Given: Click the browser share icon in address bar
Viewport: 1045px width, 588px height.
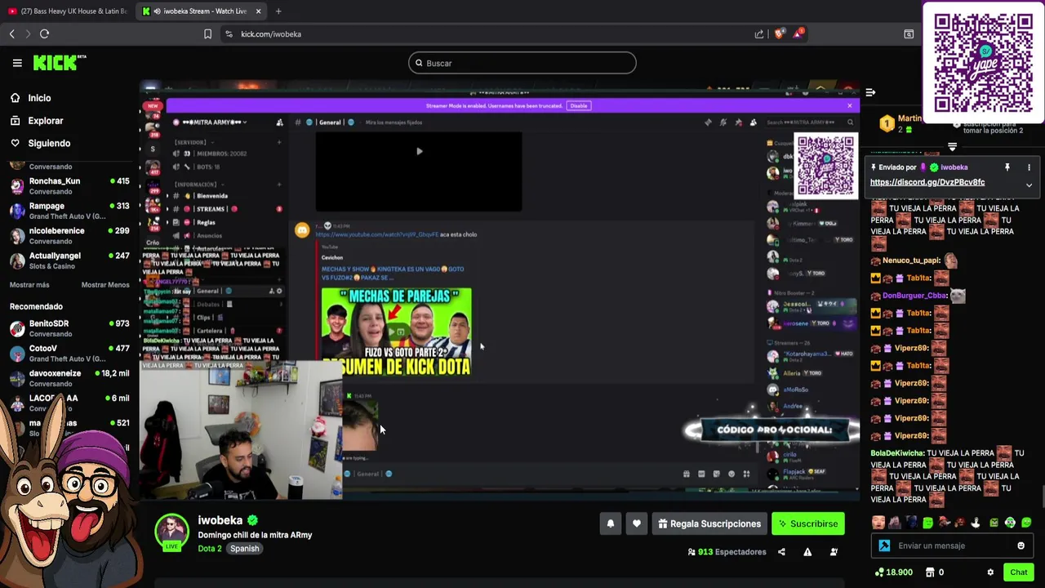Looking at the screenshot, I should 759,33.
